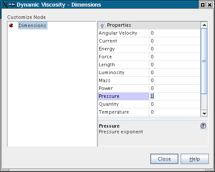215x172 pixels.
Task: Click the Help button
Action: pyautogui.click(x=195, y=159)
